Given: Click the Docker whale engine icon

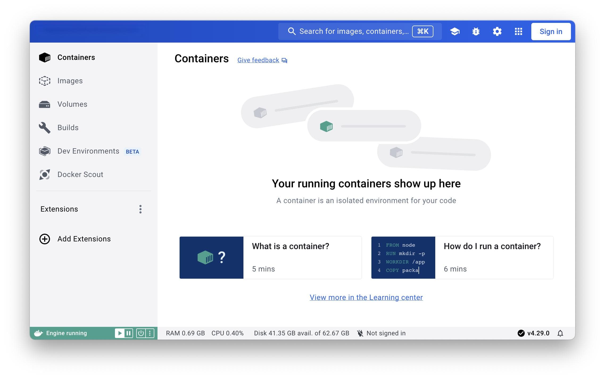Looking at the screenshot, I should [39, 333].
